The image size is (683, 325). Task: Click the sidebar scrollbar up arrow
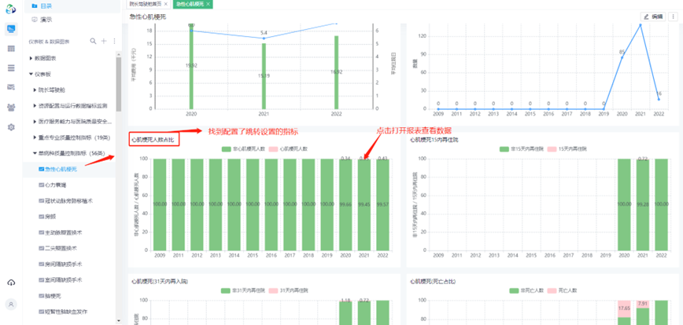click(x=119, y=54)
